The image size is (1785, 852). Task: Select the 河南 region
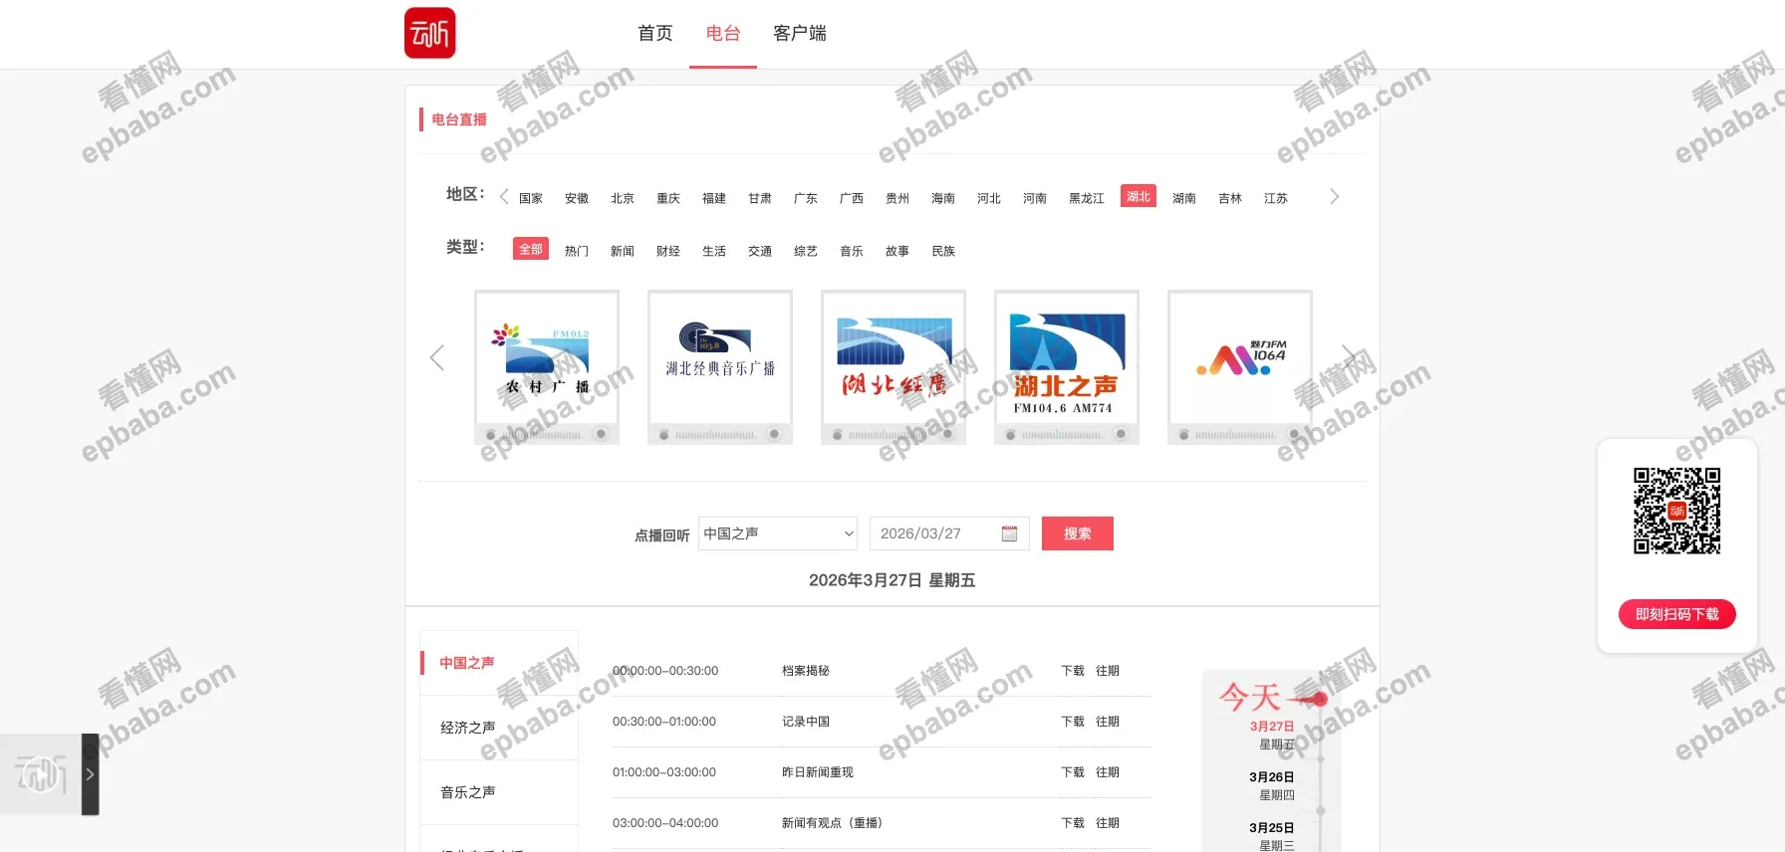1035,198
